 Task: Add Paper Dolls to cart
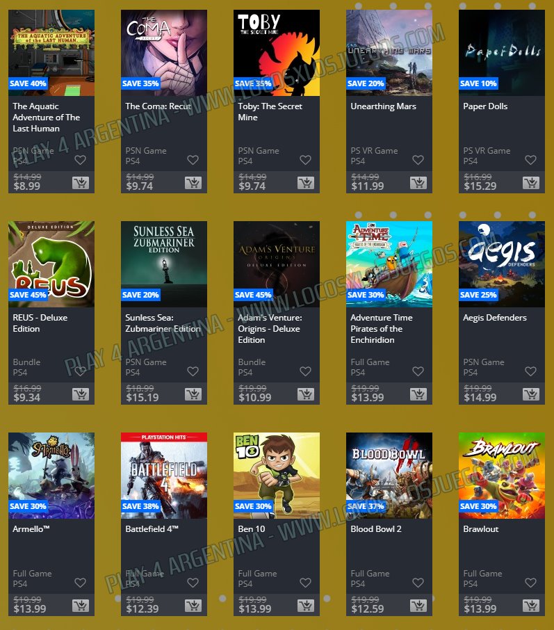pos(530,183)
